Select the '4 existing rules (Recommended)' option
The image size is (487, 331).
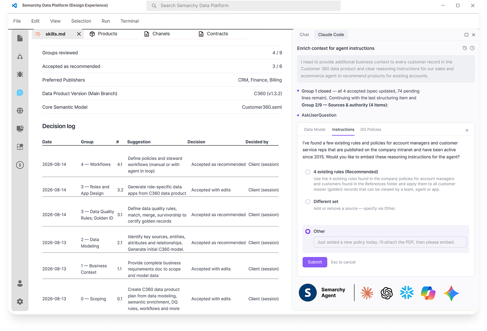pos(308,172)
